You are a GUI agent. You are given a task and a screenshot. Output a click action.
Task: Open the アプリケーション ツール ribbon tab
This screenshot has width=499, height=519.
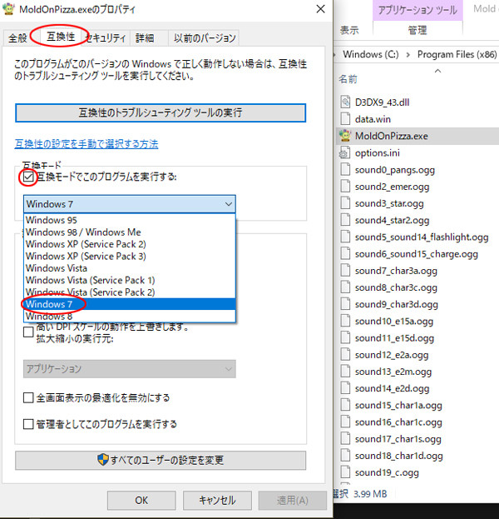coord(417,10)
